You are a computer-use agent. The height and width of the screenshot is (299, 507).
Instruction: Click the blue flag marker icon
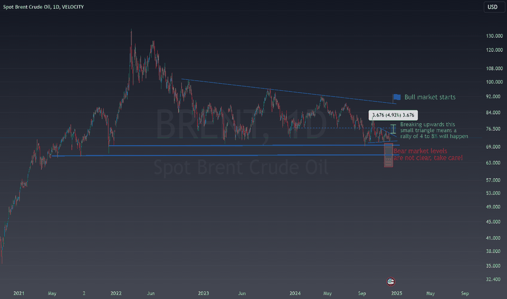397,97
